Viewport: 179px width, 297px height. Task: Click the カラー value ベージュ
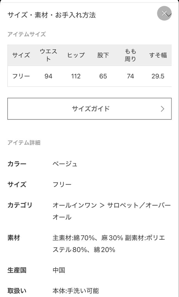[65, 163]
